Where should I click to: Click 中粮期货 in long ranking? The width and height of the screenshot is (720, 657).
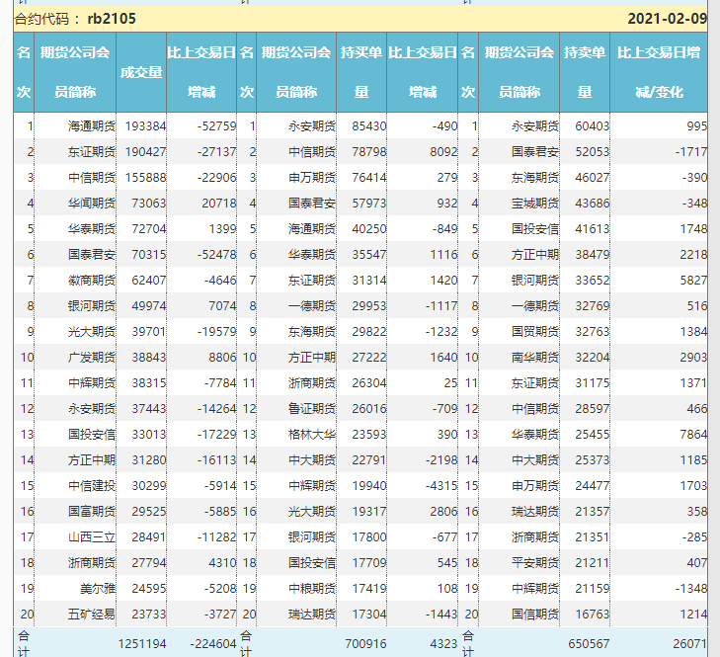(x=312, y=589)
